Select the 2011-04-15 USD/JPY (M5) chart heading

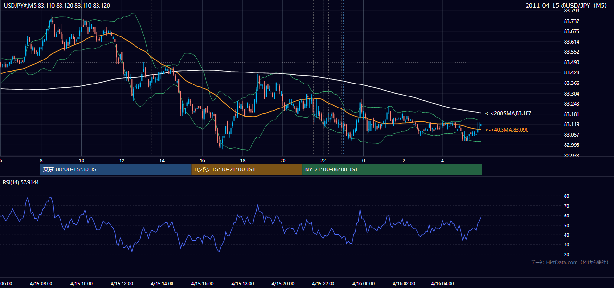(567, 5)
